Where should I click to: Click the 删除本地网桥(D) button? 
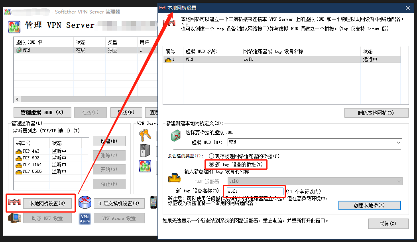(376, 113)
